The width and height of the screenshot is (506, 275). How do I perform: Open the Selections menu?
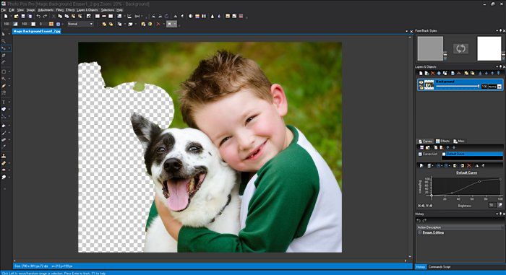click(108, 10)
